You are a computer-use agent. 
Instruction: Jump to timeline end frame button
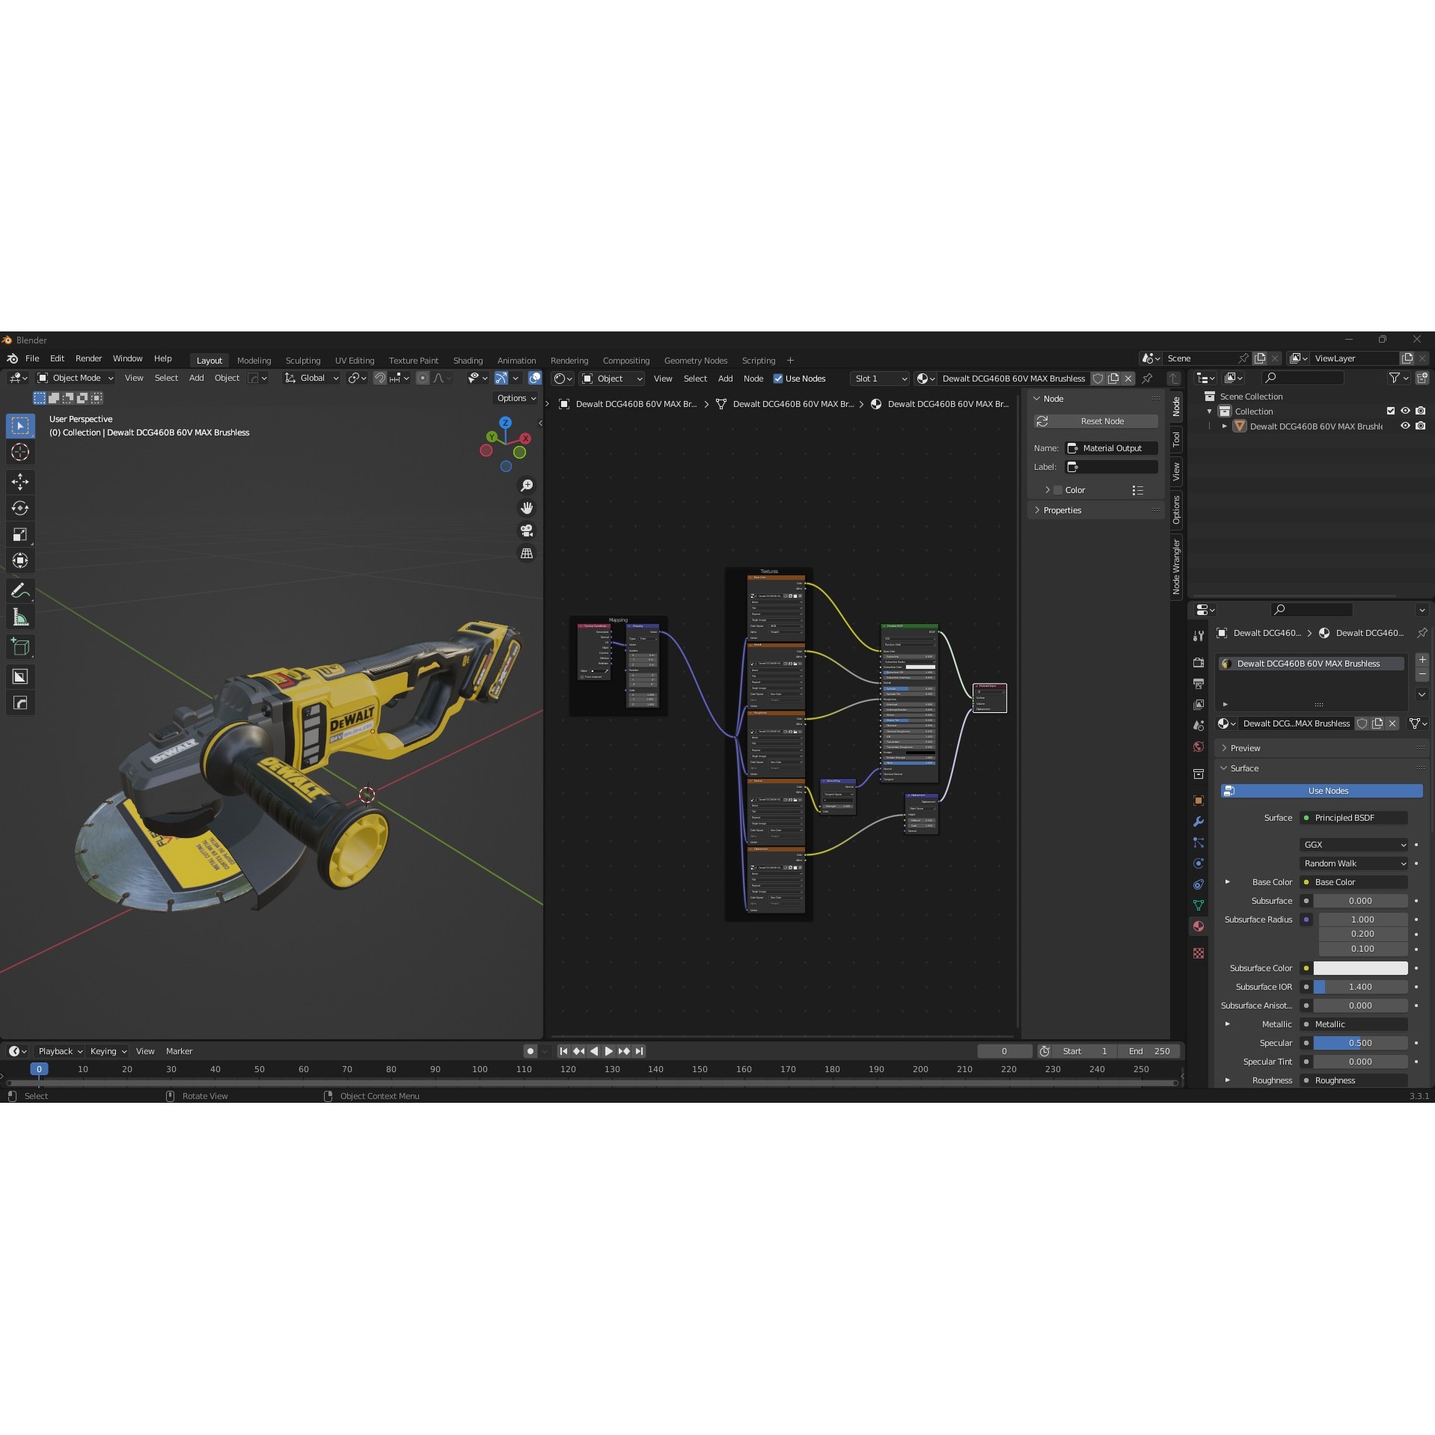click(639, 1051)
